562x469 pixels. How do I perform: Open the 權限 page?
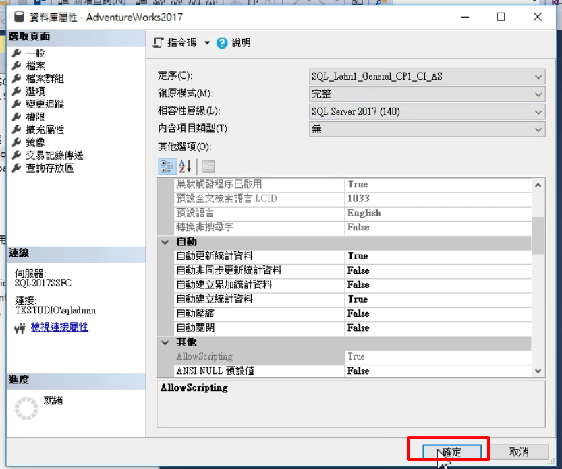point(36,117)
